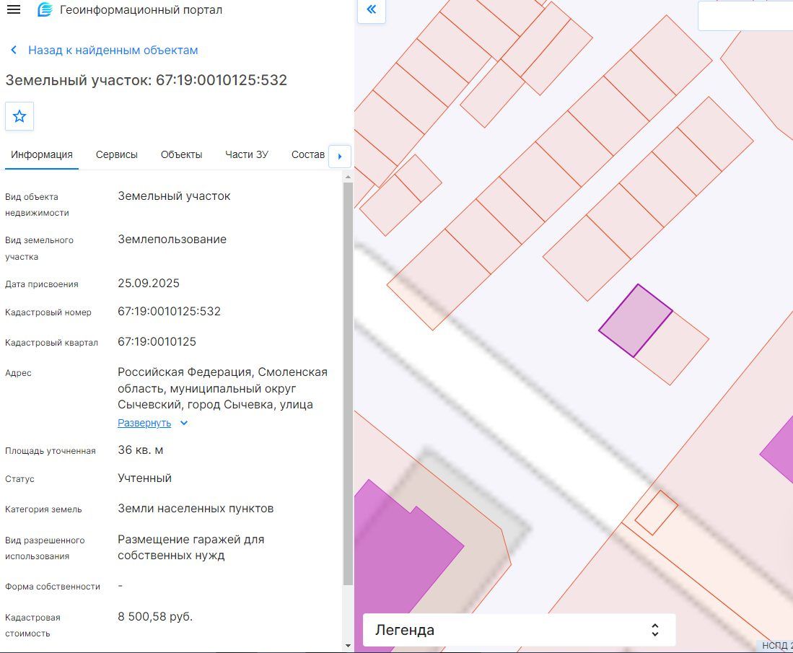793x653 pixels.
Task: Click the scrollbar down arrow
Action: pos(348,645)
